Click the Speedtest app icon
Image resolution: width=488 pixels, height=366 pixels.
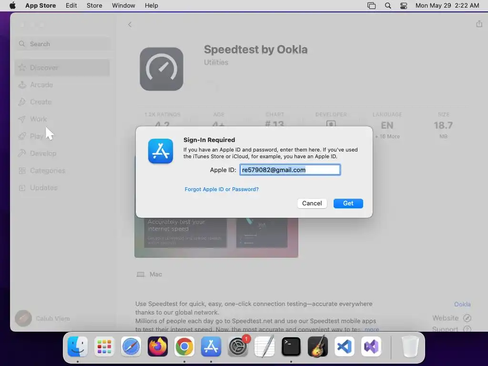point(161,69)
